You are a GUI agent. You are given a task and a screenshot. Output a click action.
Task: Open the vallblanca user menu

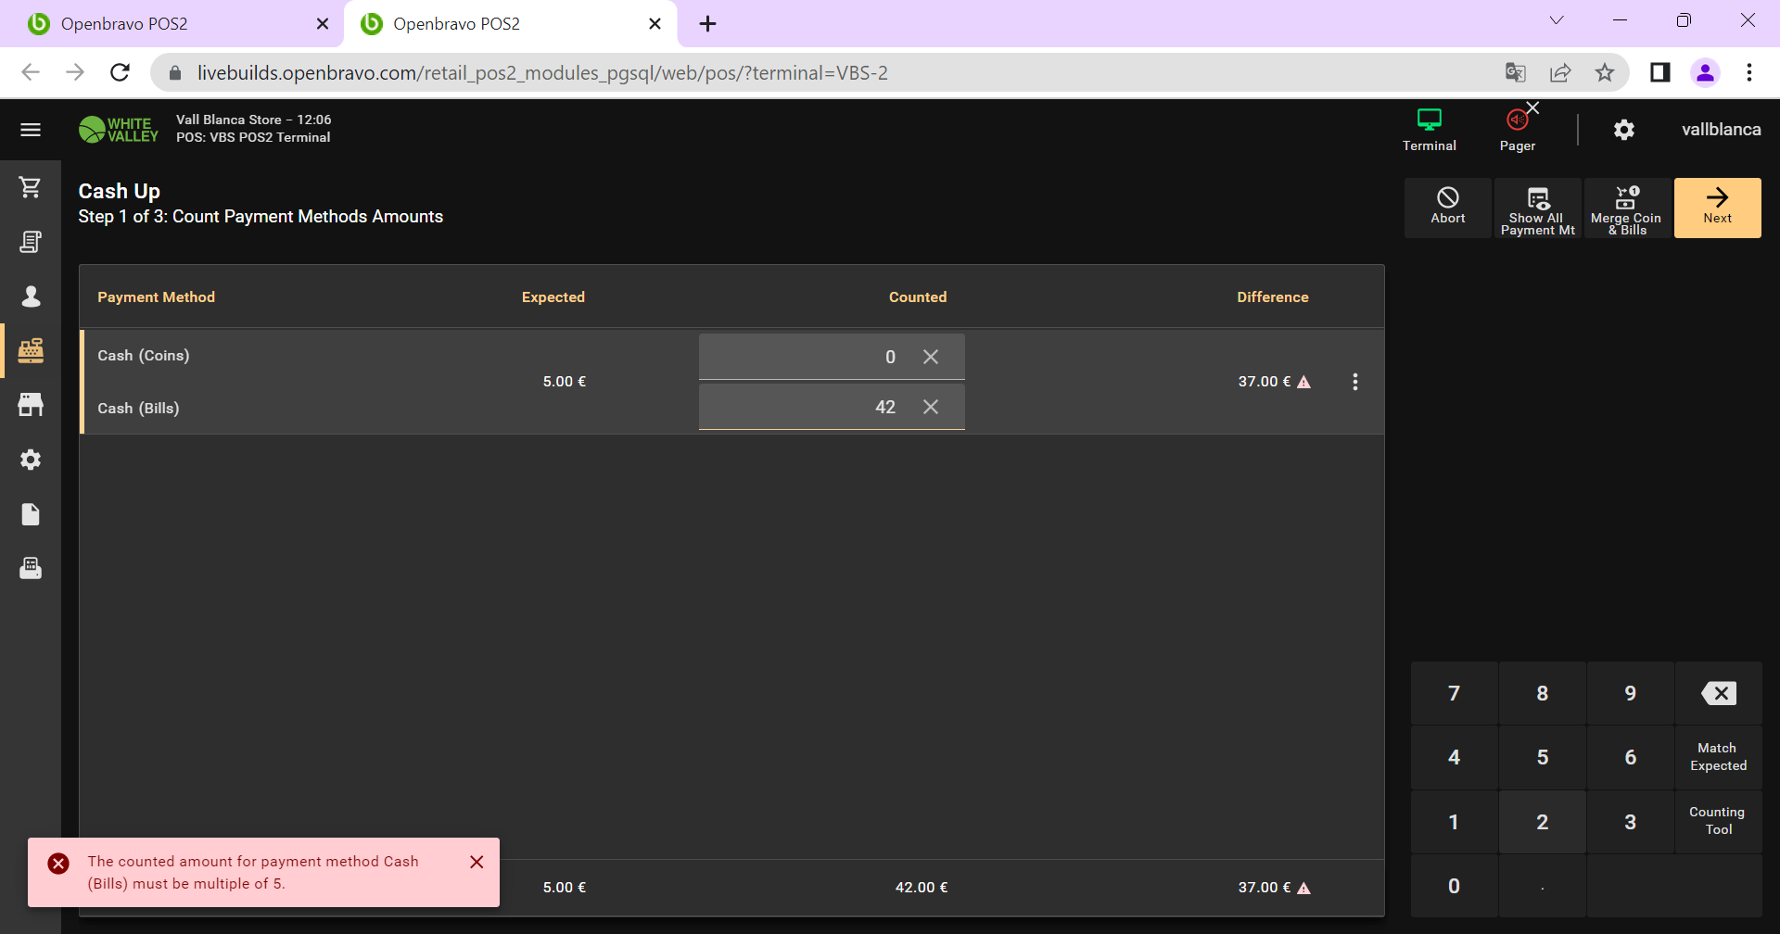[x=1721, y=130]
